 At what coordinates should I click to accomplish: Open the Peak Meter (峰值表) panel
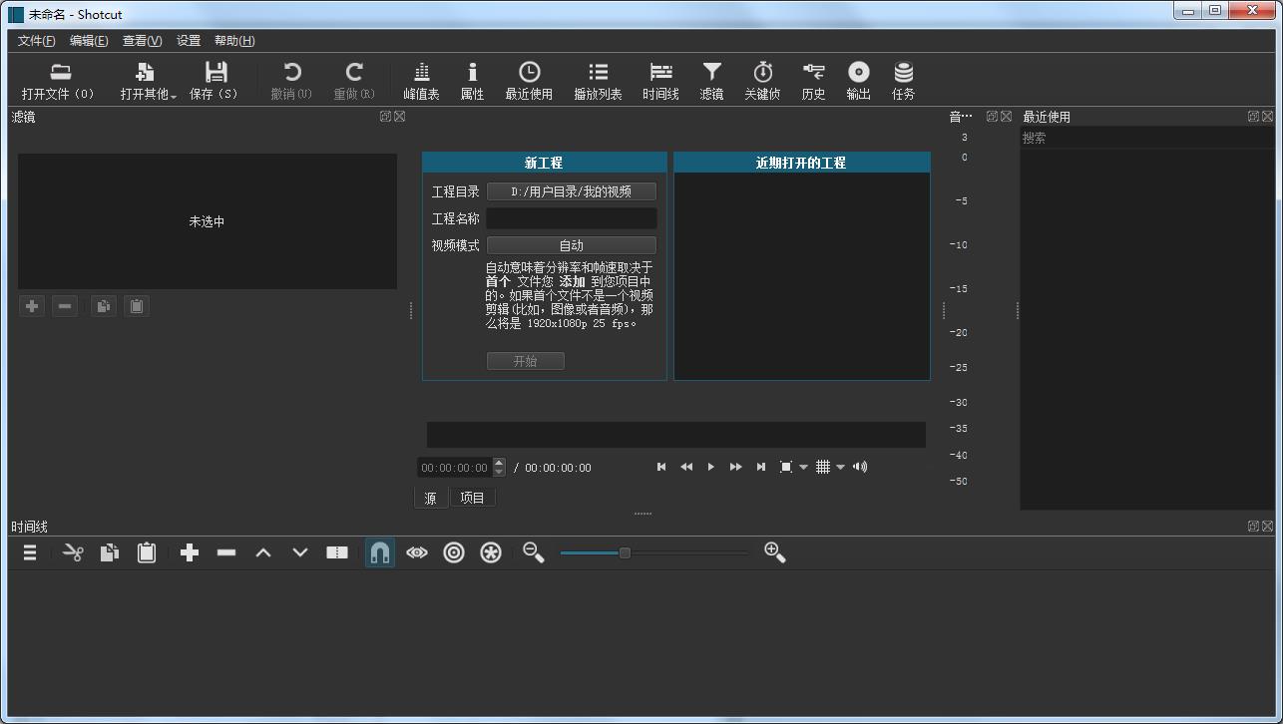(421, 80)
